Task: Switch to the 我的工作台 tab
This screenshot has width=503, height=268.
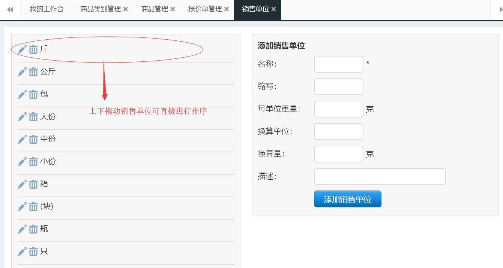Action: 47,9
